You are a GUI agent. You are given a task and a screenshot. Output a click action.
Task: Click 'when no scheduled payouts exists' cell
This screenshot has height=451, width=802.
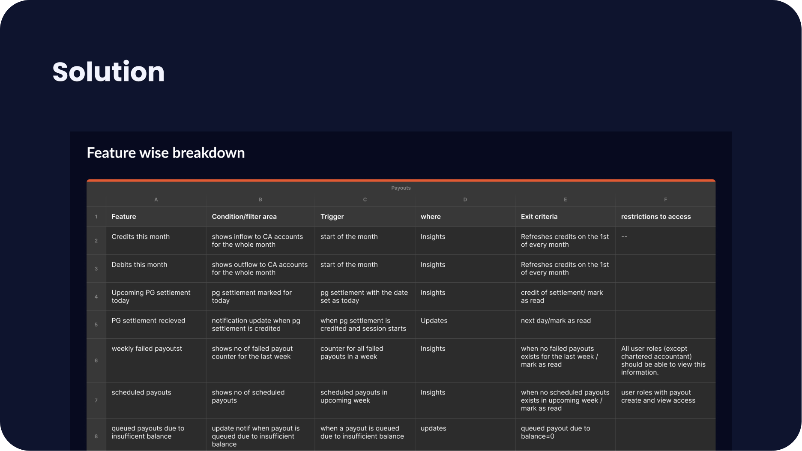pos(565,400)
